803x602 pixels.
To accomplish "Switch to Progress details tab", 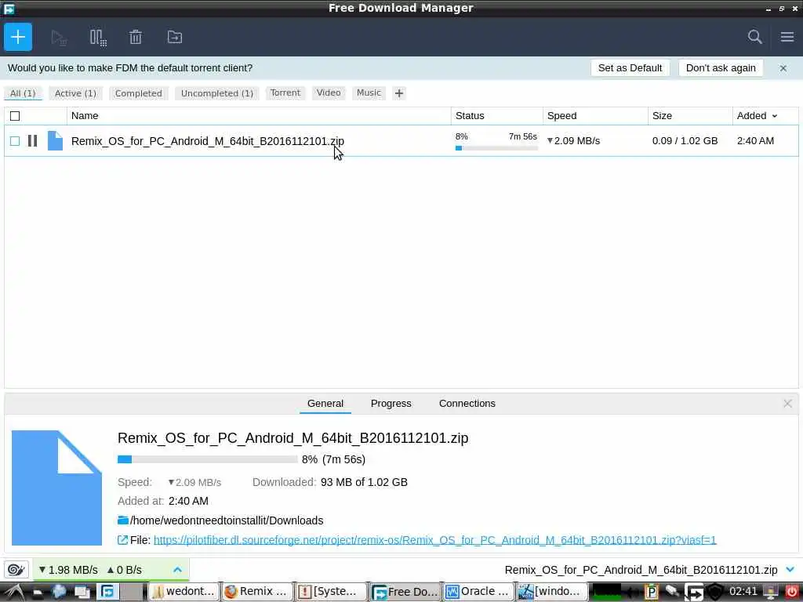I will click(x=391, y=404).
